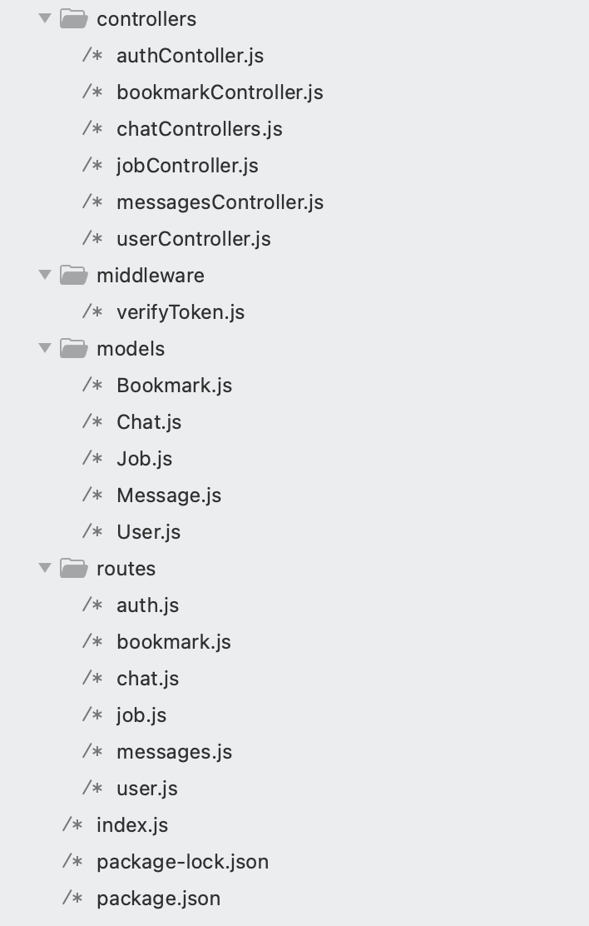Open chatControllers.js file

[200, 129]
